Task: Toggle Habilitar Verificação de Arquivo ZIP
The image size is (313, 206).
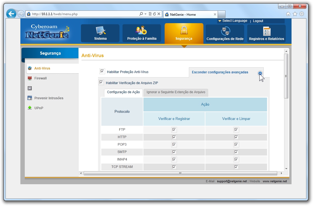Action: (x=101, y=82)
